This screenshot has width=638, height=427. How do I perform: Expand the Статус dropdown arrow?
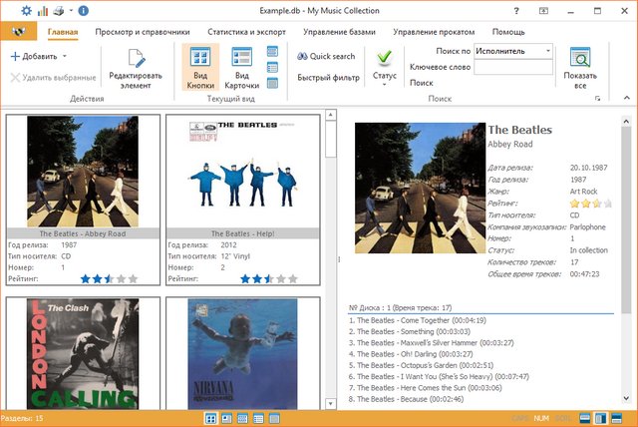tap(384, 85)
